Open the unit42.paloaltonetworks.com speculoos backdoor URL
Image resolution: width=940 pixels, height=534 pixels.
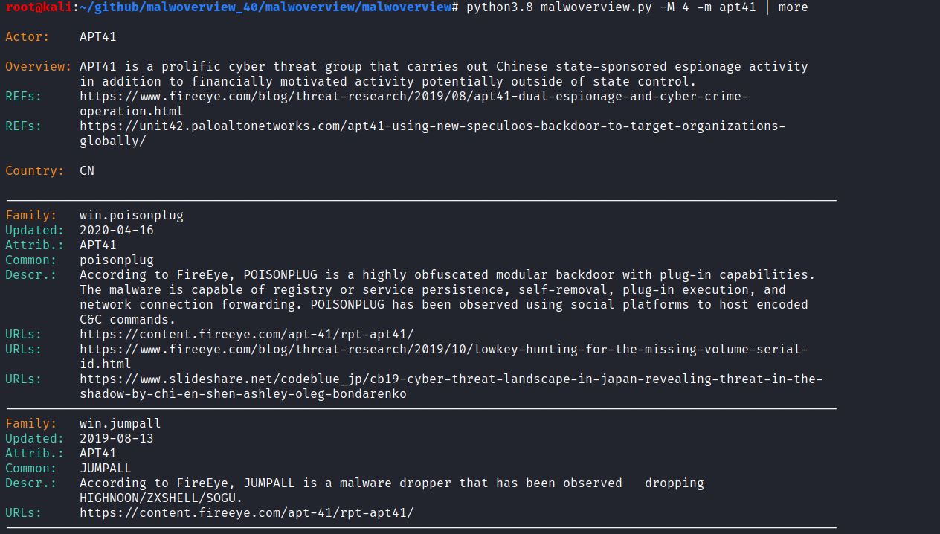433,133
